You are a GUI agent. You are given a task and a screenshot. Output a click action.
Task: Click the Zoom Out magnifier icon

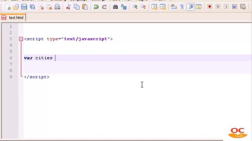pos(143,7)
